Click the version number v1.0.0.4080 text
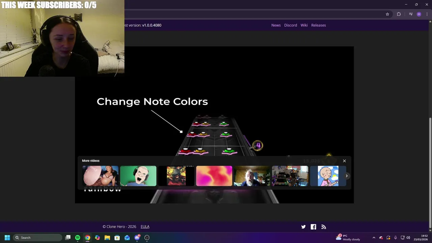The image size is (432, 243). point(152,25)
